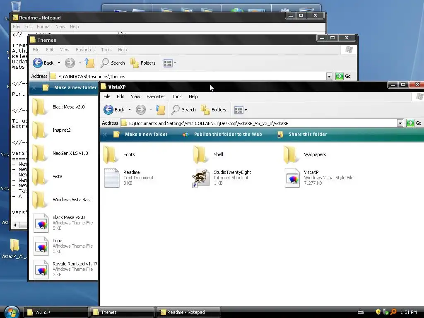Select Black Mesa v2.0 theme file
Viewport: 424px width, 318px height.
[x=63, y=223]
